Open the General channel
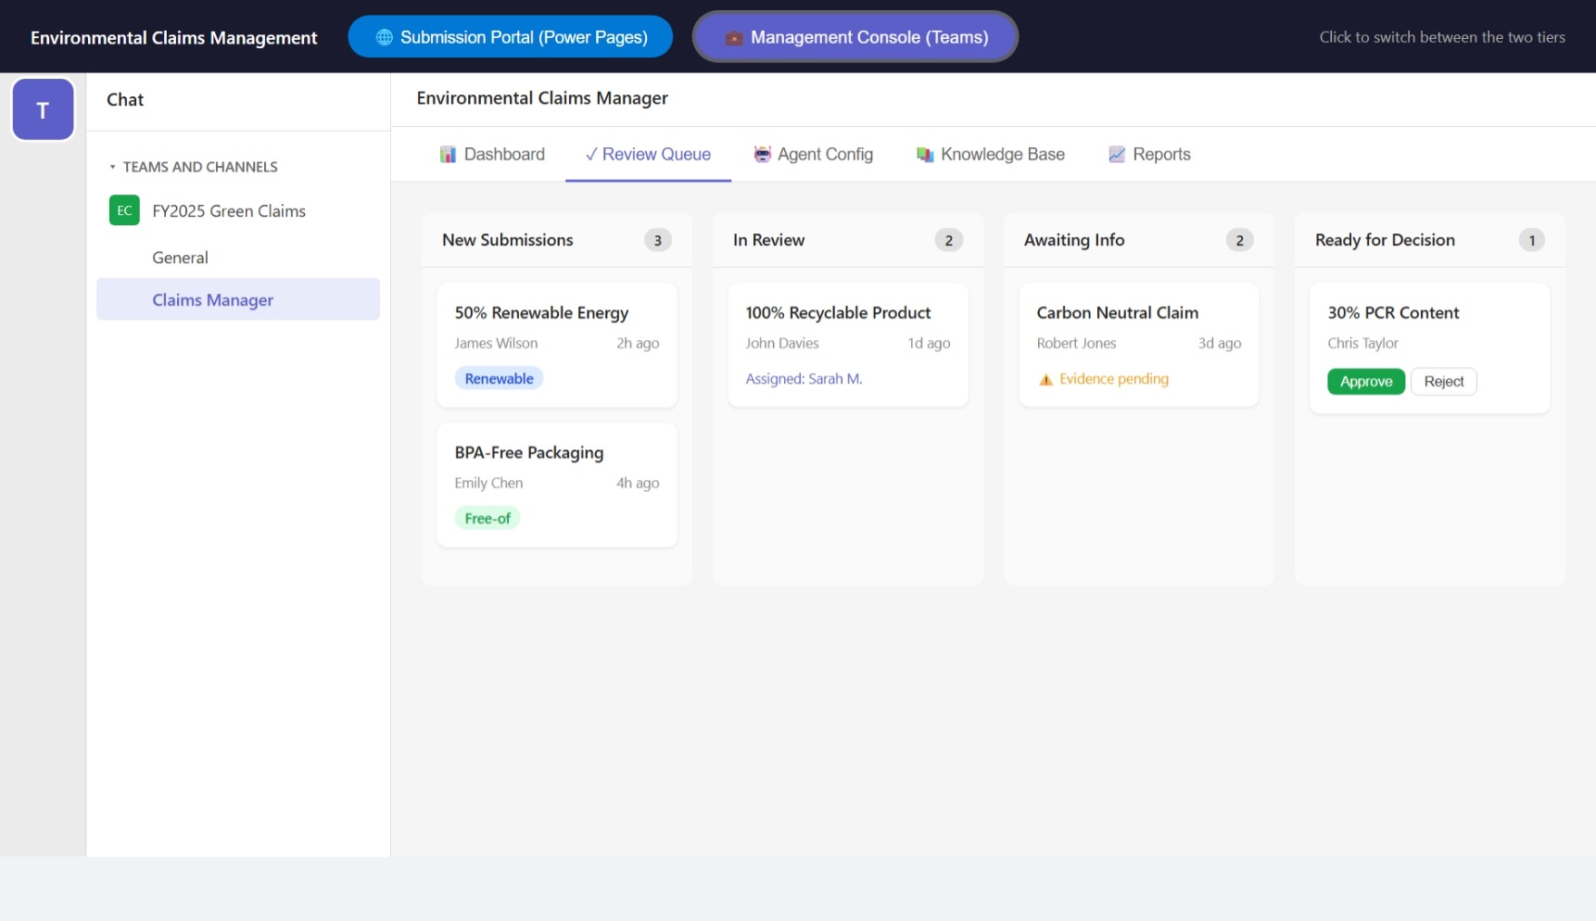This screenshot has width=1596, height=921. [x=180, y=258]
